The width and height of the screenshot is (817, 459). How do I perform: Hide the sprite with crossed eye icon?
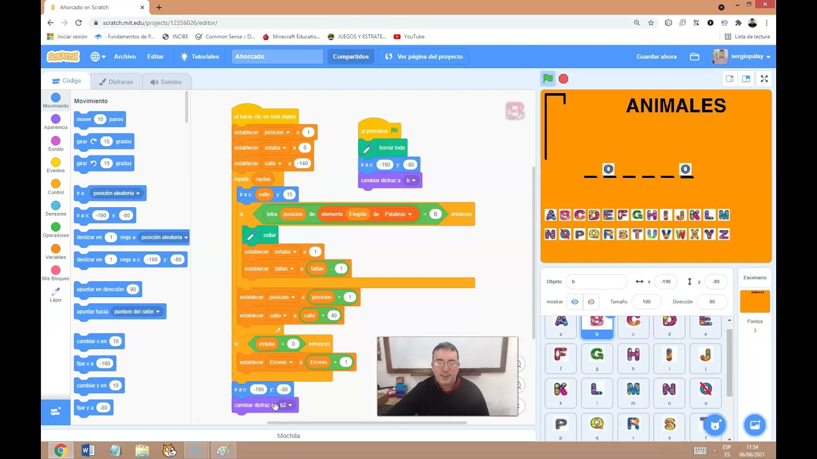click(591, 302)
